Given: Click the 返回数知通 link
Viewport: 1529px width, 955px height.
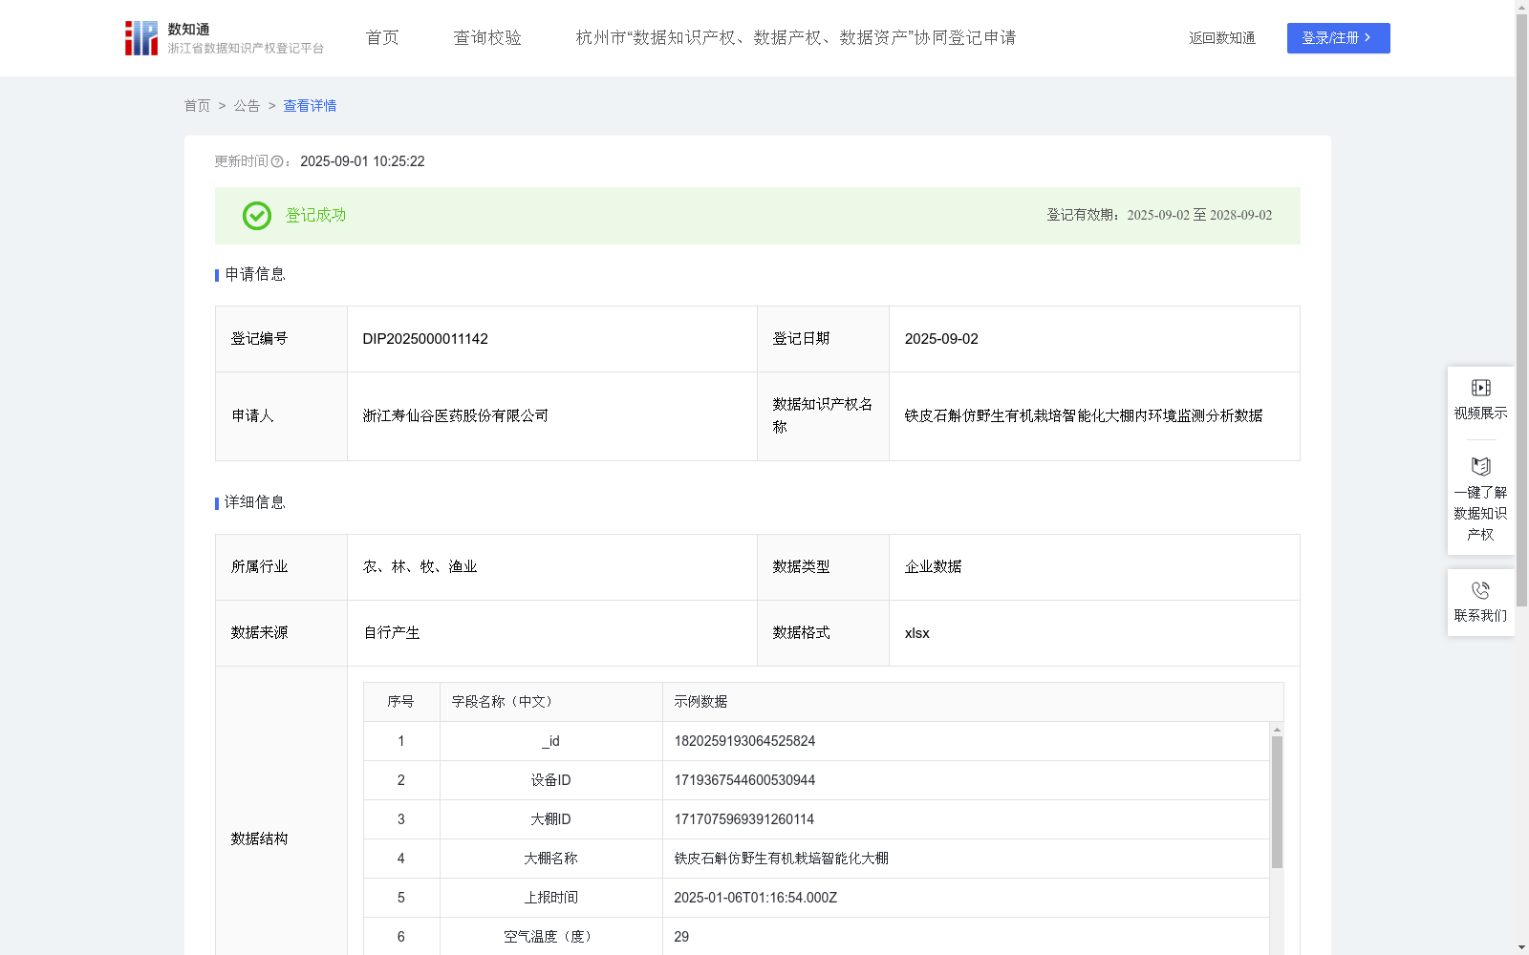Looking at the screenshot, I should (x=1222, y=38).
